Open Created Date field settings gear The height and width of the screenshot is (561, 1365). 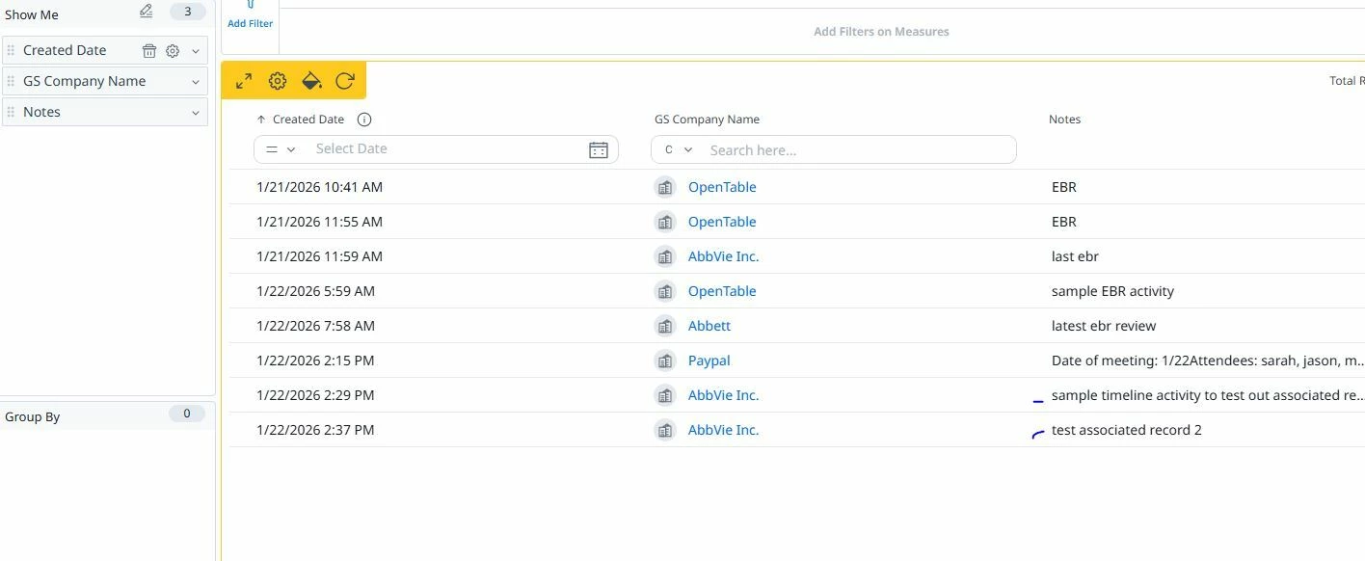click(173, 51)
